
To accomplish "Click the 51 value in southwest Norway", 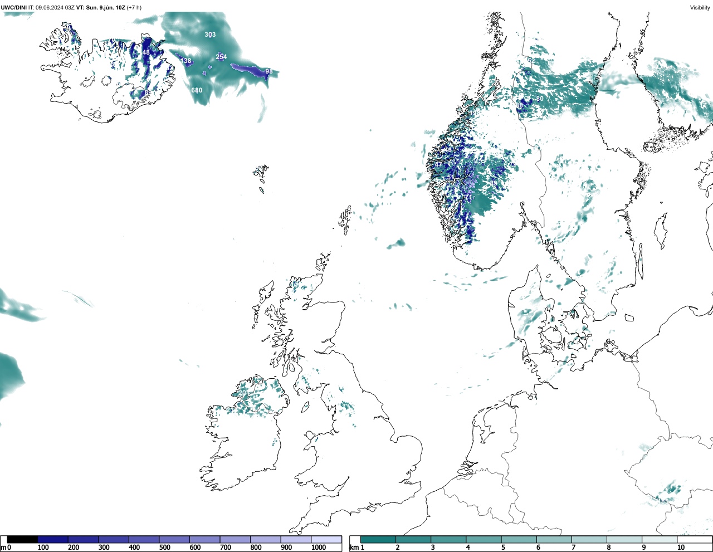I will (451, 178).
